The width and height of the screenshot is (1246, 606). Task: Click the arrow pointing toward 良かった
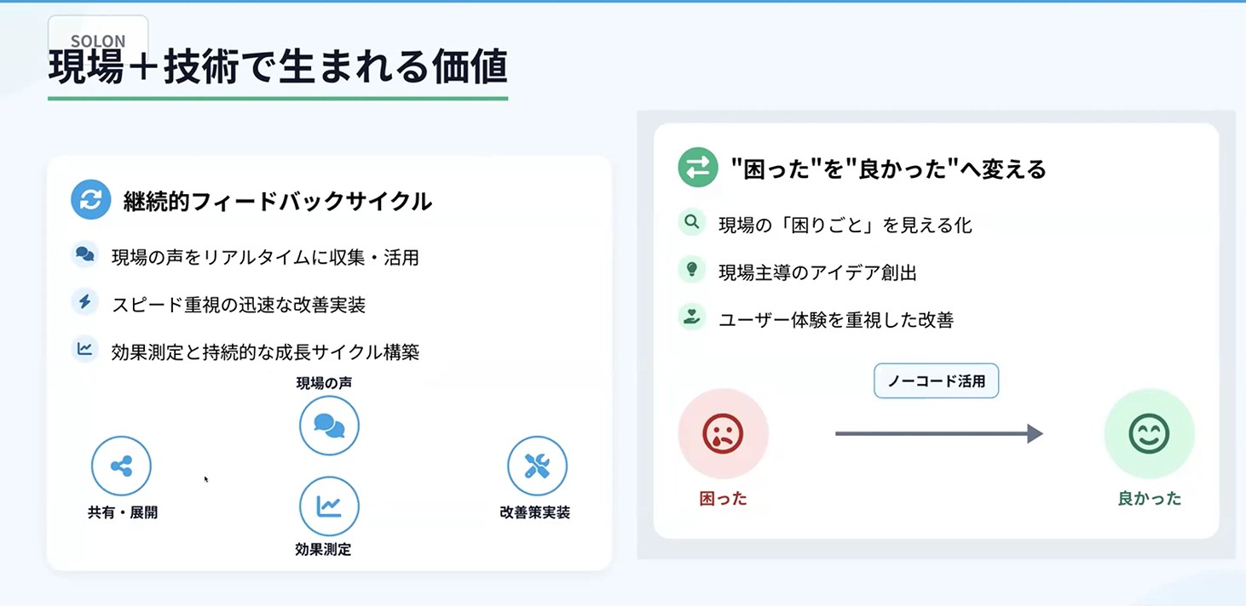939,434
